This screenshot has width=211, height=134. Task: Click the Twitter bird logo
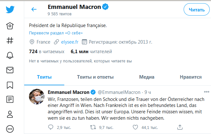tap(10, 10)
